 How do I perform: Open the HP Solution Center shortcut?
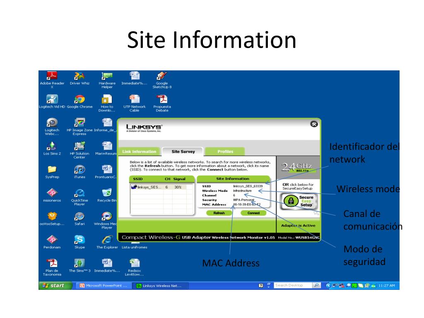(79, 150)
